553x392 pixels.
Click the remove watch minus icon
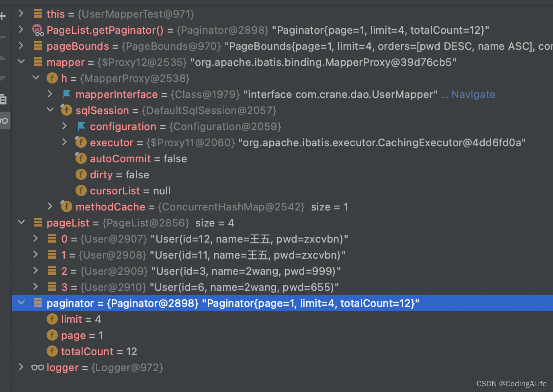coord(3,37)
